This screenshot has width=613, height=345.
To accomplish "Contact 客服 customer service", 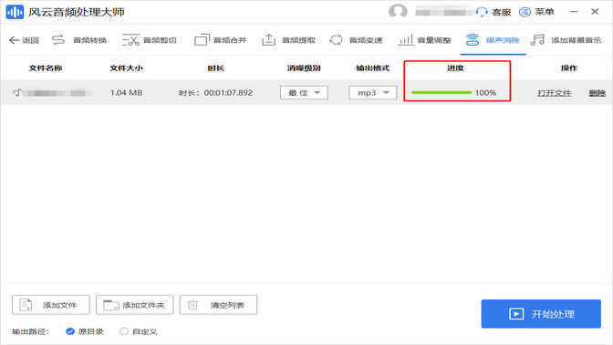I will coord(494,12).
